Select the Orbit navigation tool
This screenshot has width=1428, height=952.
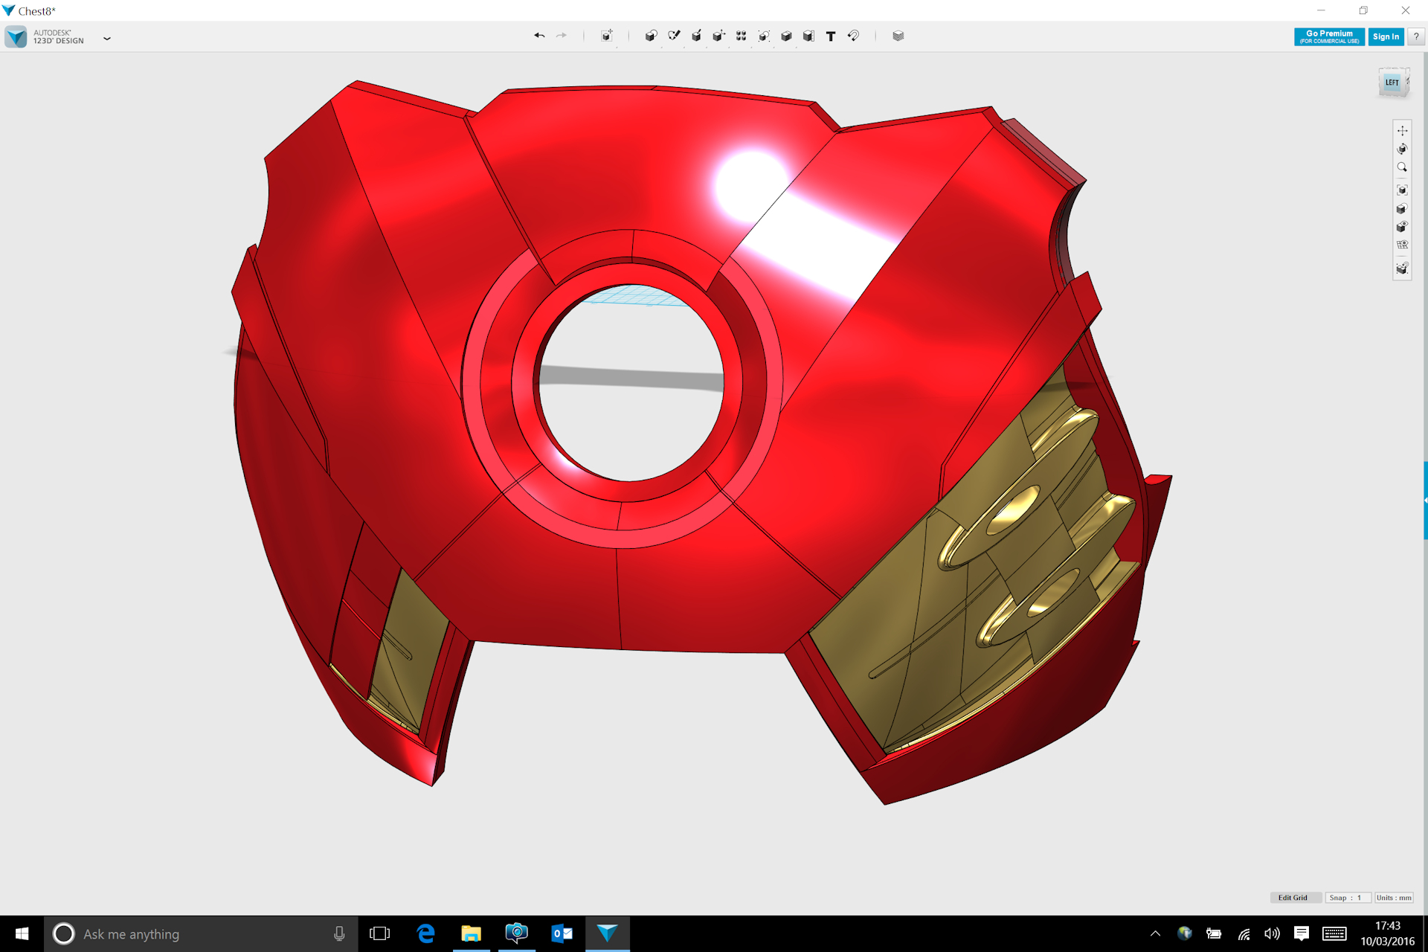(1402, 149)
